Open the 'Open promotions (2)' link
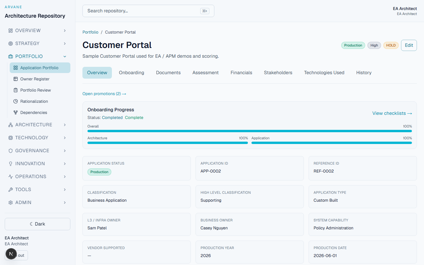 [x=104, y=94]
